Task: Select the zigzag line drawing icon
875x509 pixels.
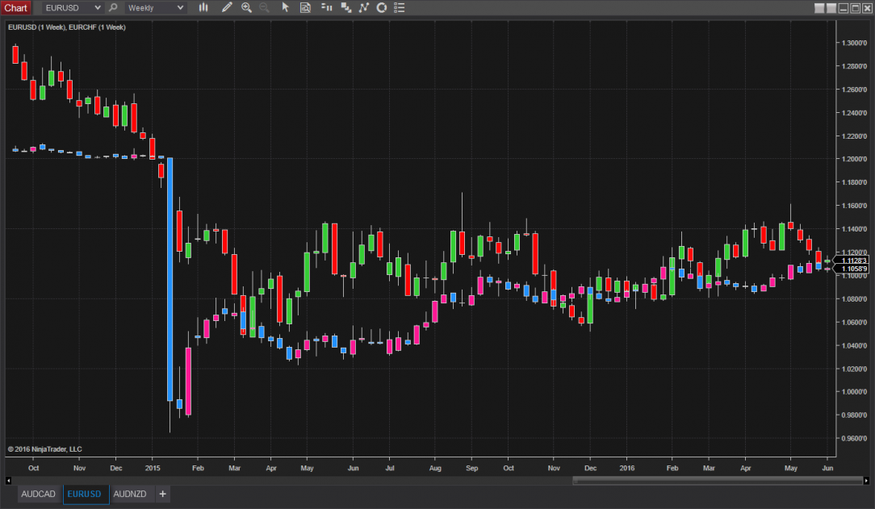Action: pos(363,8)
